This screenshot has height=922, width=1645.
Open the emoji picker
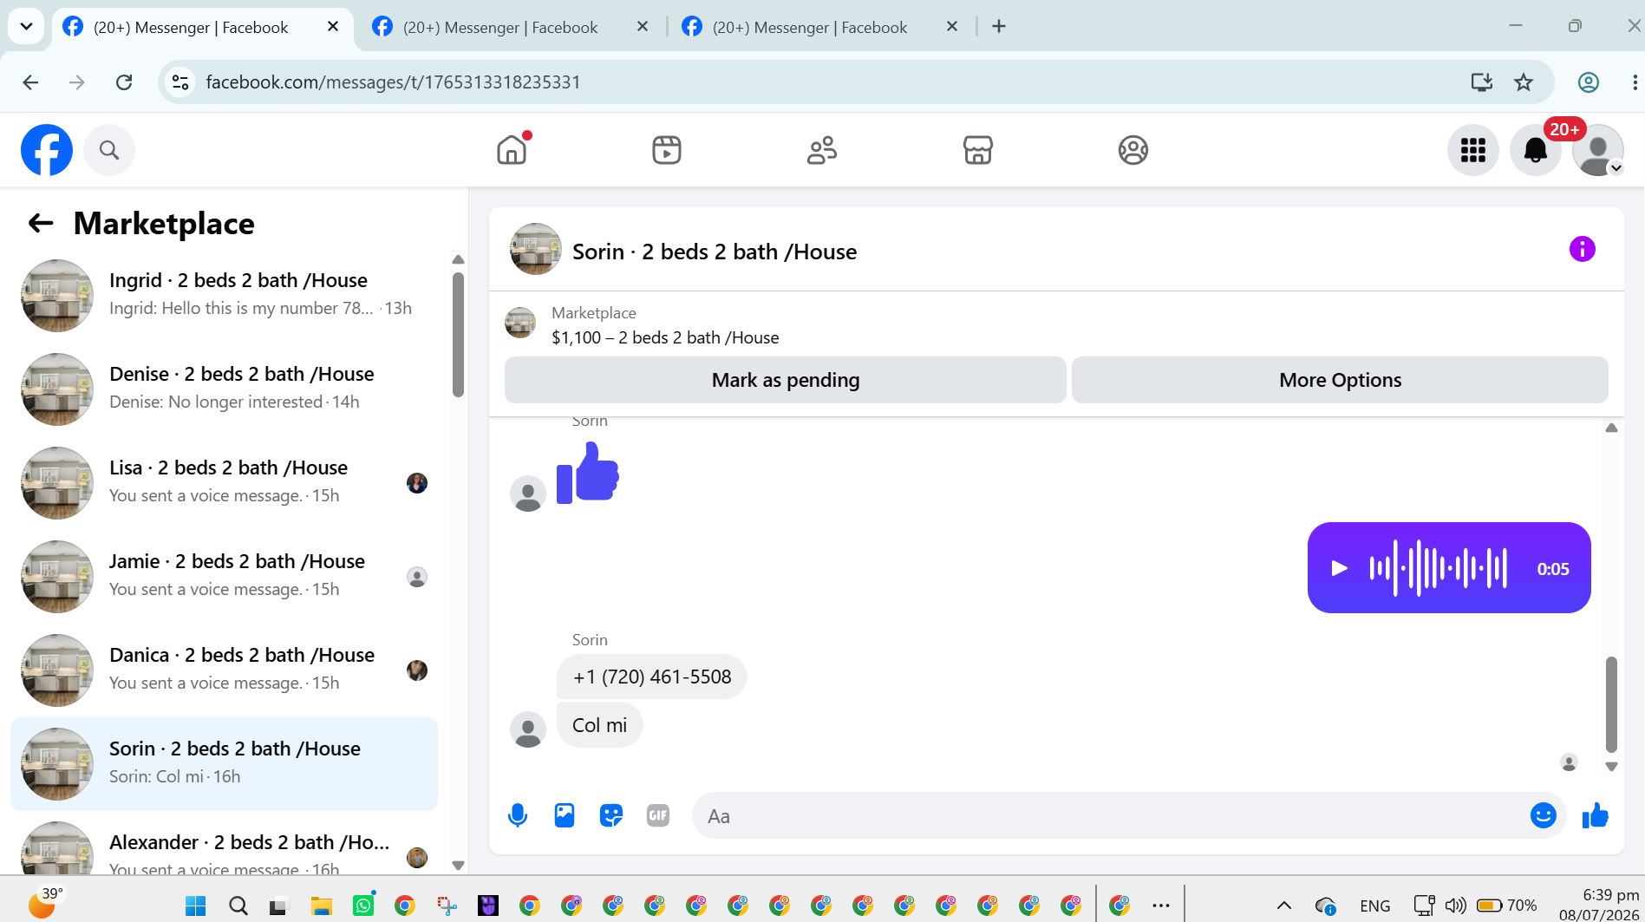pyautogui.click(x=1544, y=815)
